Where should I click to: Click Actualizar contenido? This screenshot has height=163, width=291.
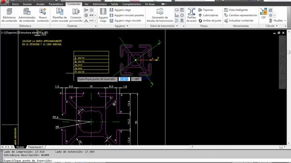pyautogui.click(x=239, y=21)
